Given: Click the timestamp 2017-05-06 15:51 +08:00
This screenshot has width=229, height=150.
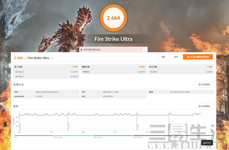Looking at the screenshot, I should 180,92.
